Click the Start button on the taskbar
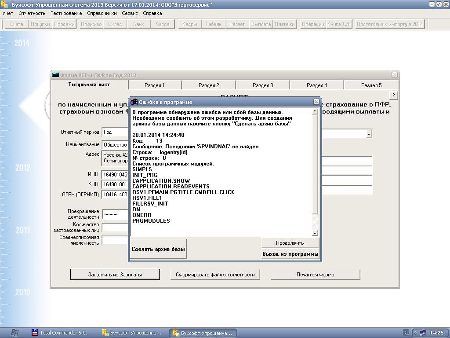450x338 pixels. [14, 333]
